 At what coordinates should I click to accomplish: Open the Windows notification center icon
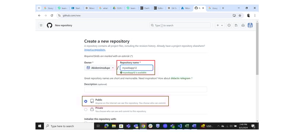click(253, 126)
